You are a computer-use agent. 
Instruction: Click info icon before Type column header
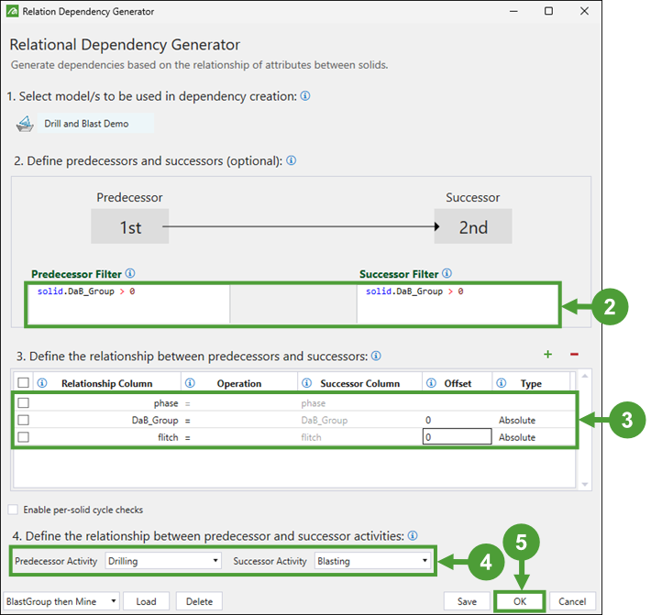[x=502, y=383]
